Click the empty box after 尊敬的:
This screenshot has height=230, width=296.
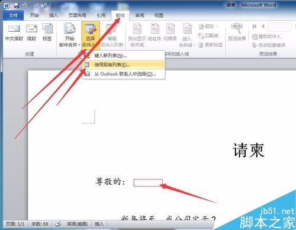pyautogui.click(x=148, y=183)
